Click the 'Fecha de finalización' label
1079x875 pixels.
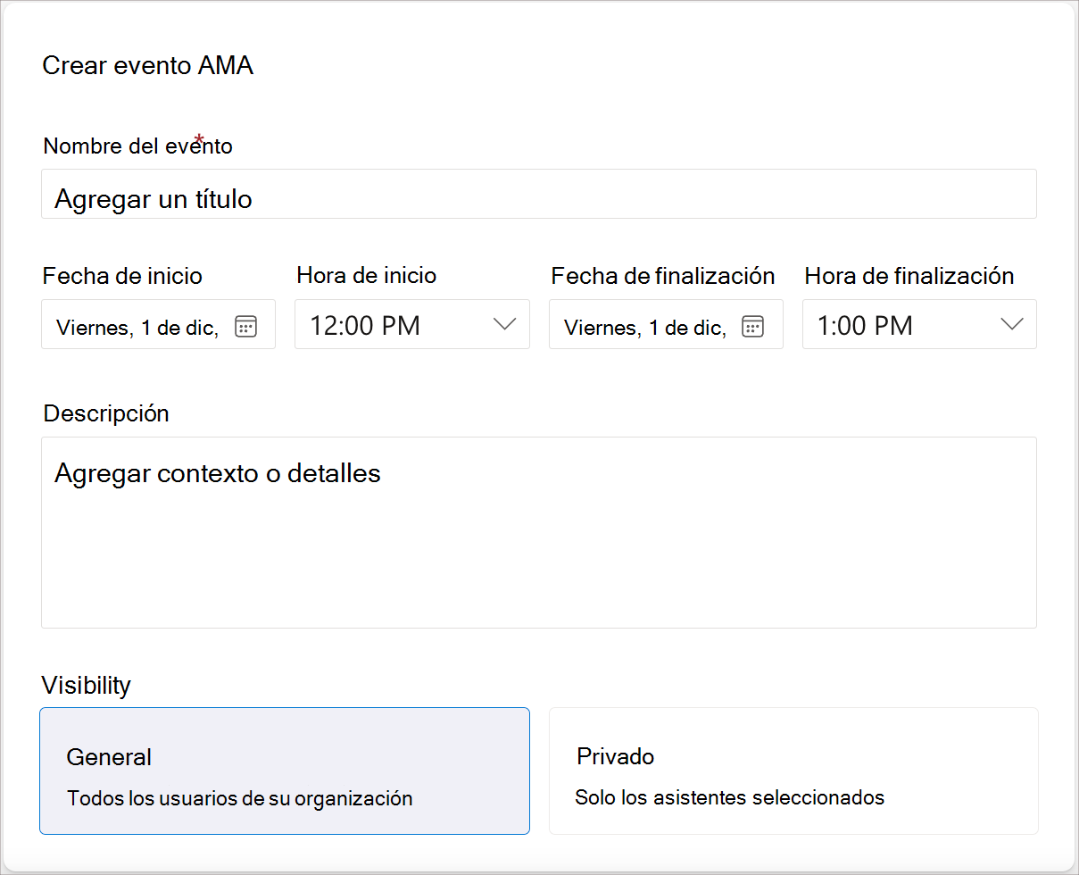663,275
